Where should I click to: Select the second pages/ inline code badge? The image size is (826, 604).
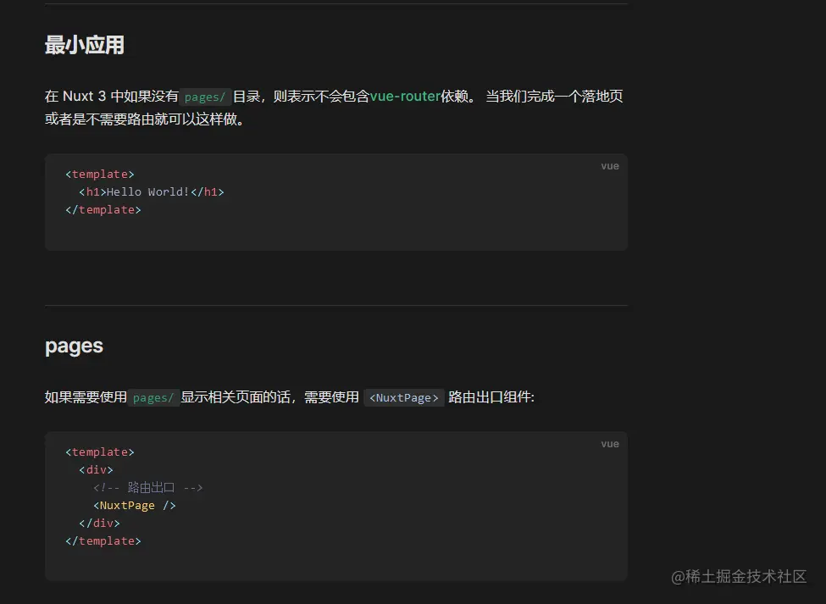[153, 397]
